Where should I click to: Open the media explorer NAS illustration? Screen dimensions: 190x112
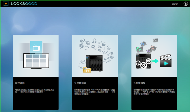coord(95,56)
